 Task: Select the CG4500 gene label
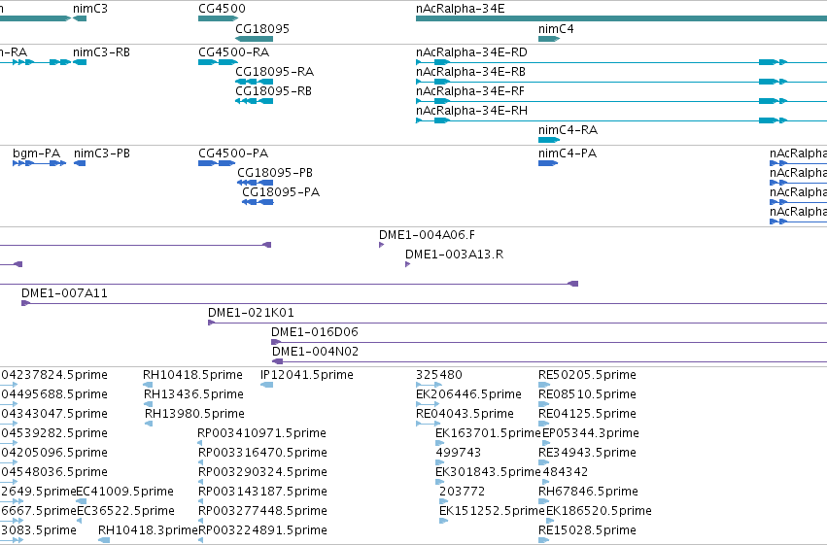click(x=222, y=9)
